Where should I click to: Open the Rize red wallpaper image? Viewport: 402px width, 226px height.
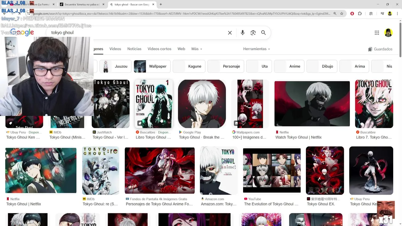[x=160, y=170]
